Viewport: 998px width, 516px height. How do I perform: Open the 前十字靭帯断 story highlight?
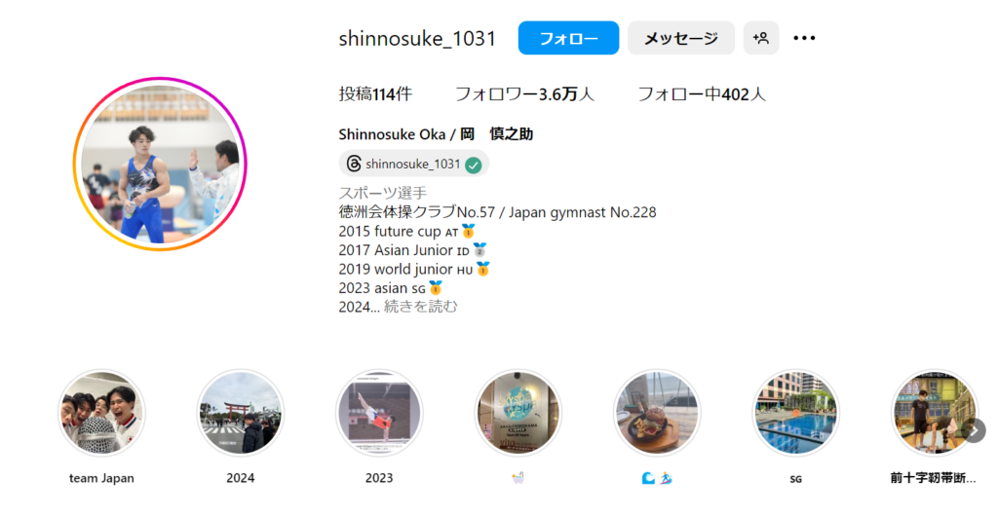pos(934,414)
